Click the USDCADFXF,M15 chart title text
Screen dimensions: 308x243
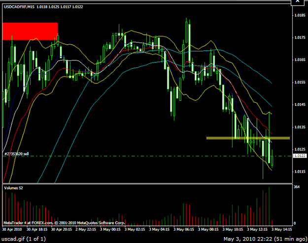tap(19, 7)
